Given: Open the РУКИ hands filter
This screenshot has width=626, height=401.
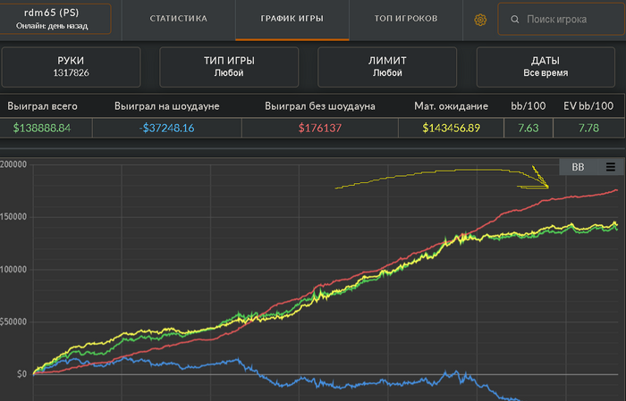Looking at the screenshot, I should point(71,67).
